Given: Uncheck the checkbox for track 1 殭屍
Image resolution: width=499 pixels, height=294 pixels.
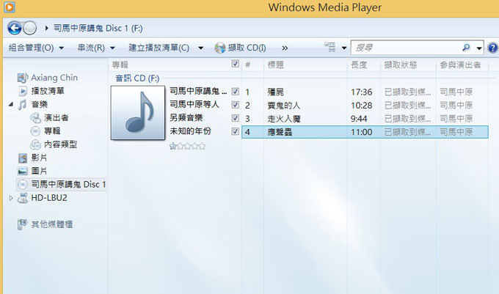Looking at the screenshot, I should pos(235,92).
